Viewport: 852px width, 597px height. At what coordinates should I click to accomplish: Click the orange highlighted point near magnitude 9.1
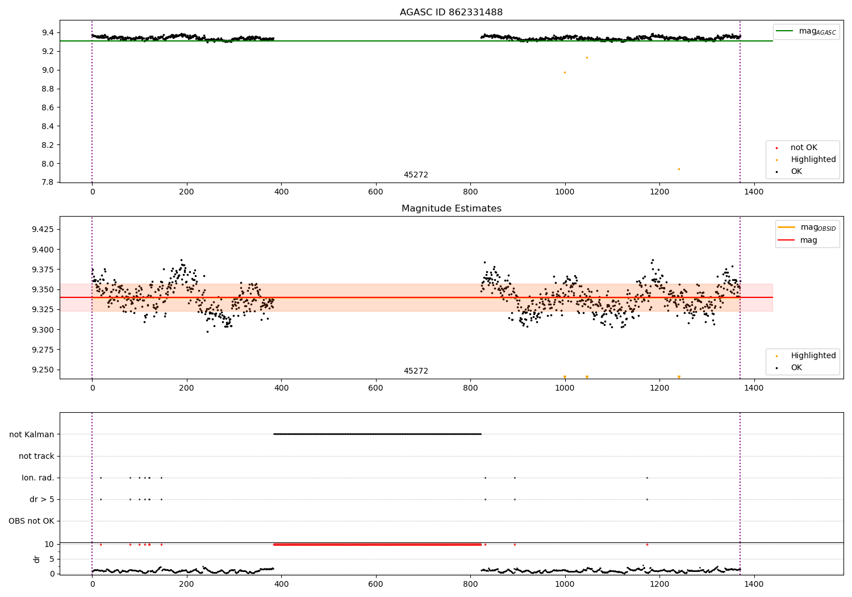click(x=587, y=57)
